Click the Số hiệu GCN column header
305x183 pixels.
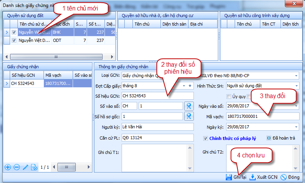point(26,75)
